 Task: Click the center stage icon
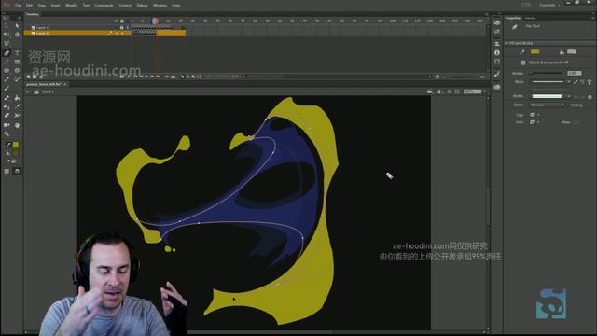tap(450, 91)
